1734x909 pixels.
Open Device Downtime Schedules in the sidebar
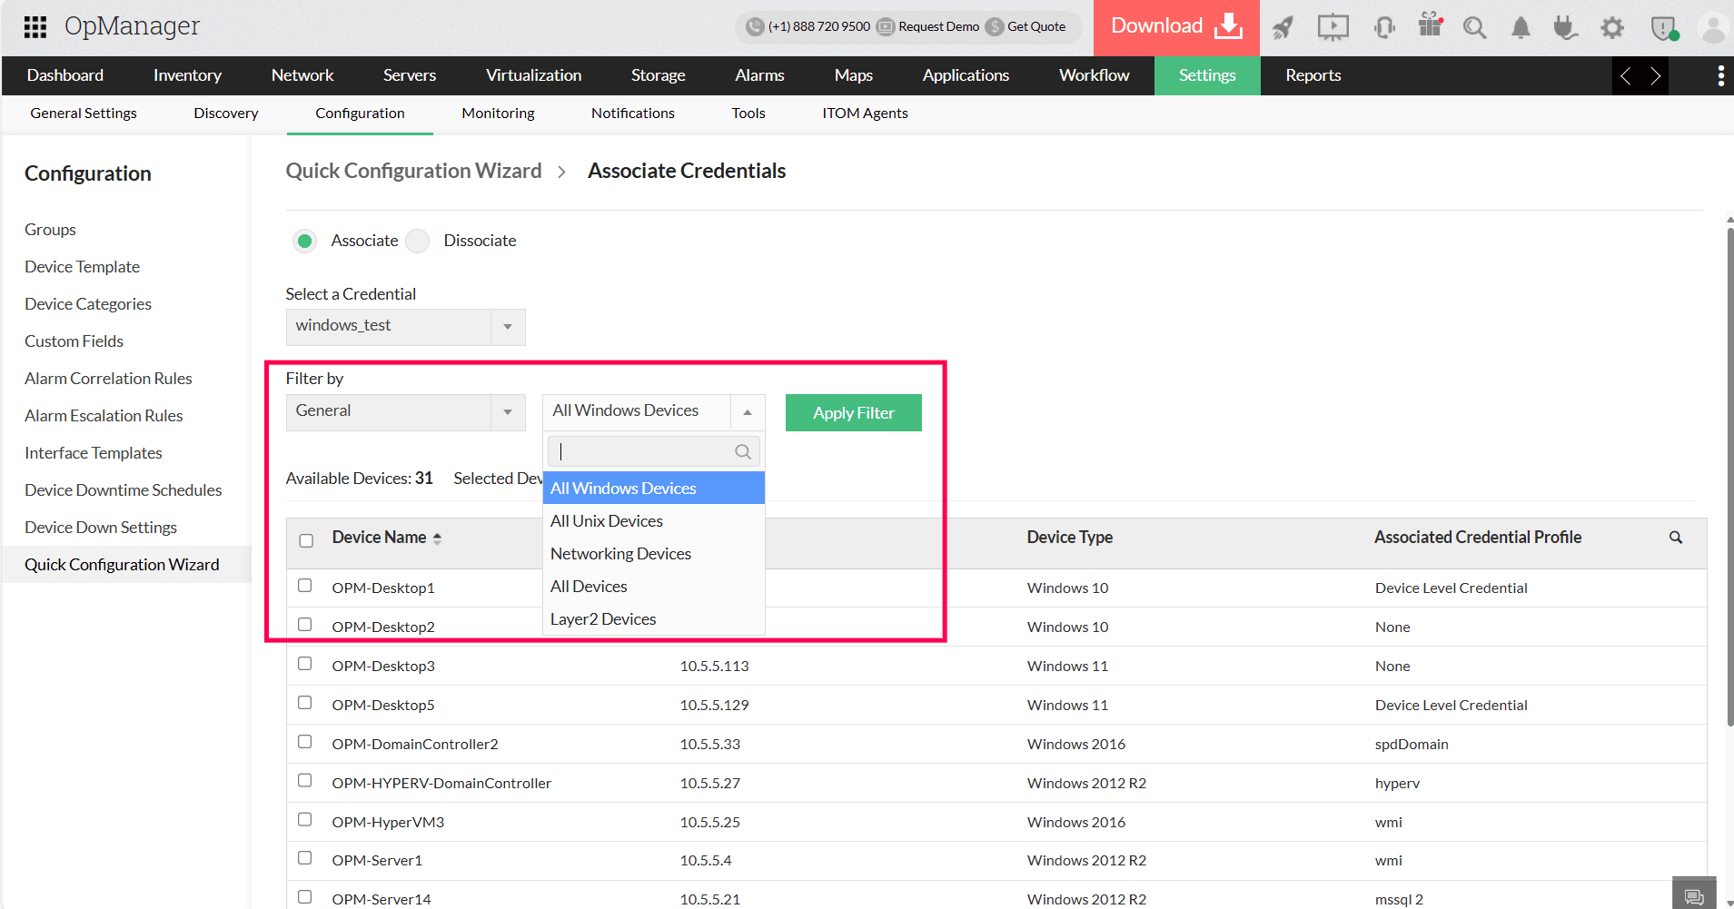click(123, 489)
